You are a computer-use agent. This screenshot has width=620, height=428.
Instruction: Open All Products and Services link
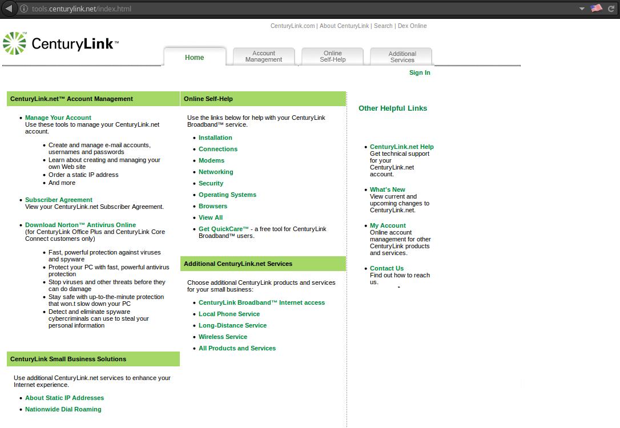tap(237, 349)
